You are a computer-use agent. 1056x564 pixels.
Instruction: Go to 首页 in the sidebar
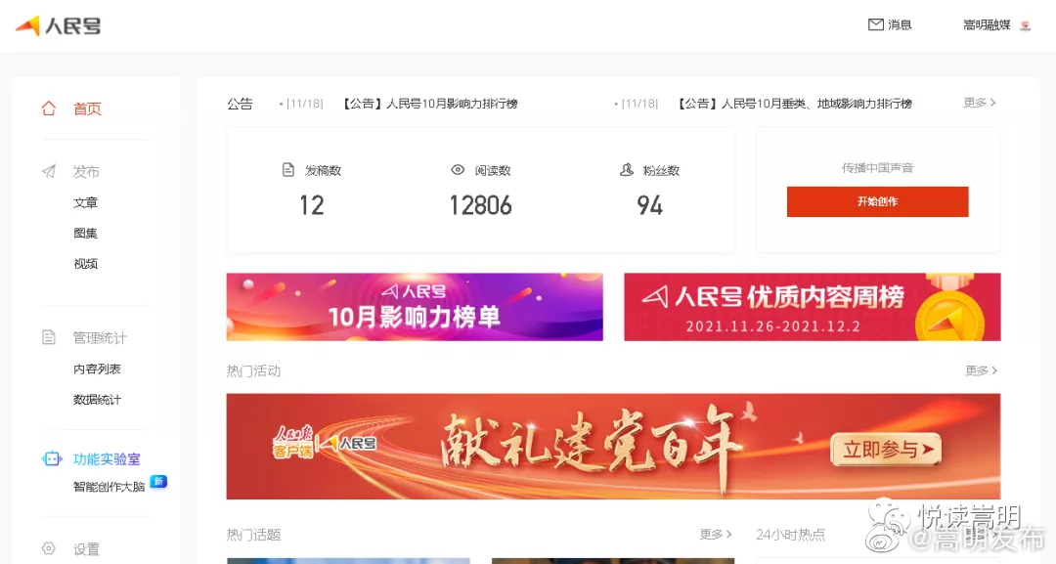[87, 109]
